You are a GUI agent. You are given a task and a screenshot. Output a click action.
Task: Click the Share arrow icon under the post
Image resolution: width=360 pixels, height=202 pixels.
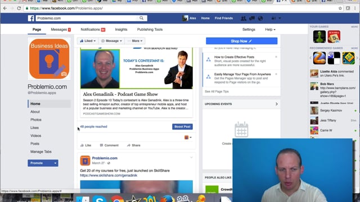click(129, 145)
